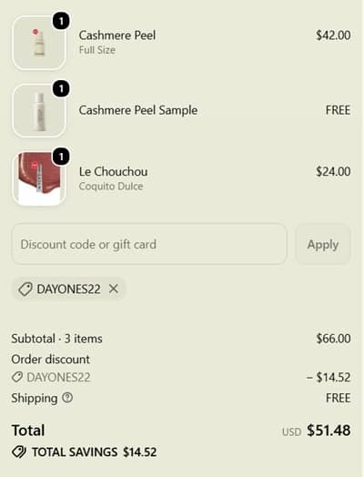The image size is (364, 477).
Task: Open the Le Chouchou product thumbnail
Action: tap(39, 178)
